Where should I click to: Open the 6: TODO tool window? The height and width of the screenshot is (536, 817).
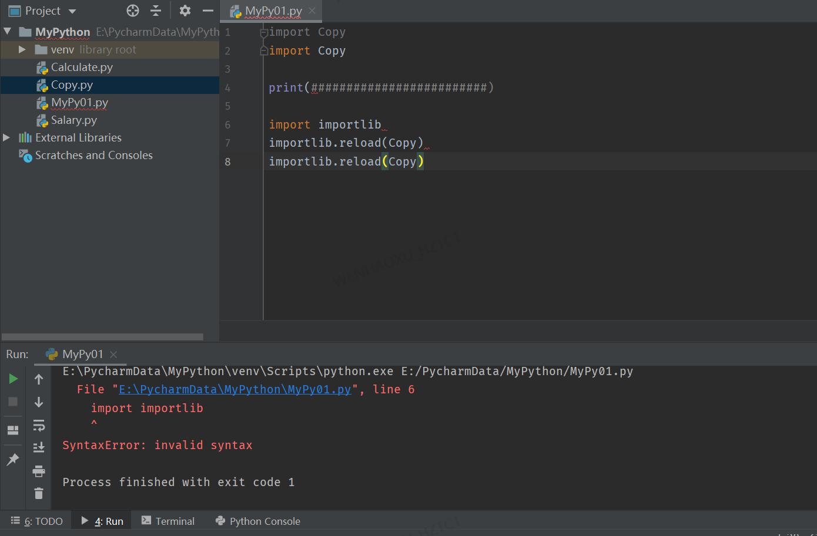point(37,521)
